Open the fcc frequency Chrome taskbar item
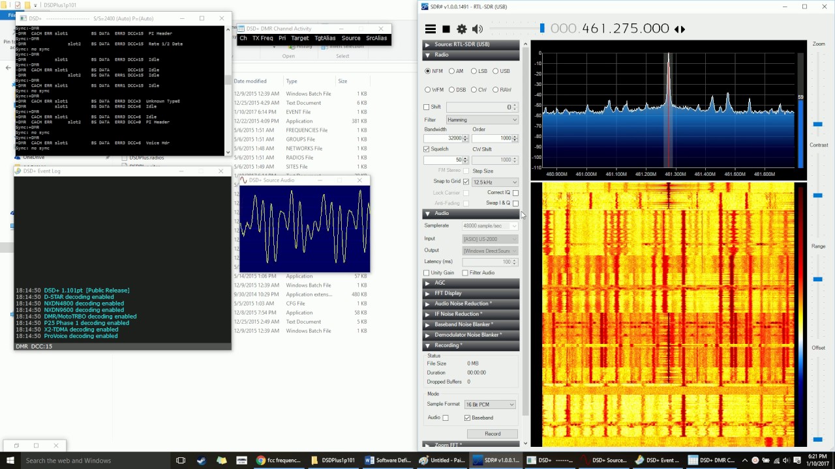The height and width of the screenshot is (469, 835). pyautogui.click(x=280, y=461)
